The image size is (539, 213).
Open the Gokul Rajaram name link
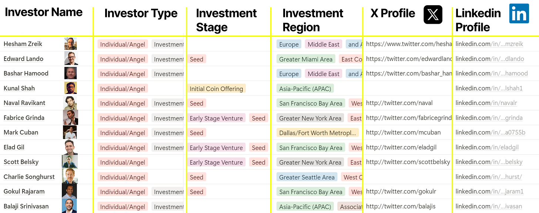(x=24, y=192)
